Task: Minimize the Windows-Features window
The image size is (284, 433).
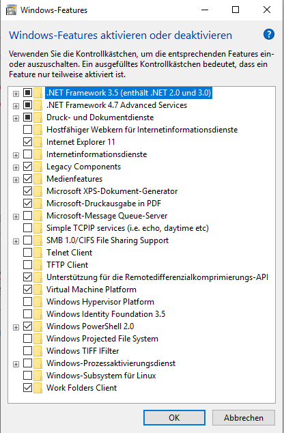Action: (205, 10)
